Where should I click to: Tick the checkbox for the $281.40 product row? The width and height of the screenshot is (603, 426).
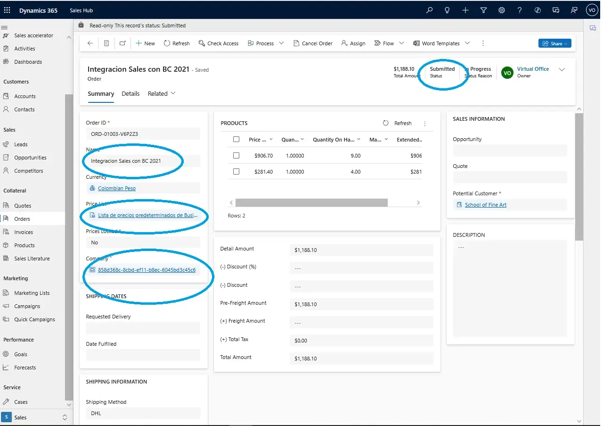tap(236, 172)
